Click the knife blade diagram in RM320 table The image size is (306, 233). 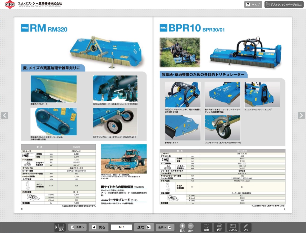tap(28, 186)
